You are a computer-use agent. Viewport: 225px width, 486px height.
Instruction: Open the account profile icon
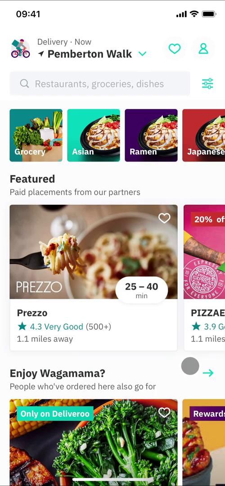pyautogui.click(x=203, y=49)
